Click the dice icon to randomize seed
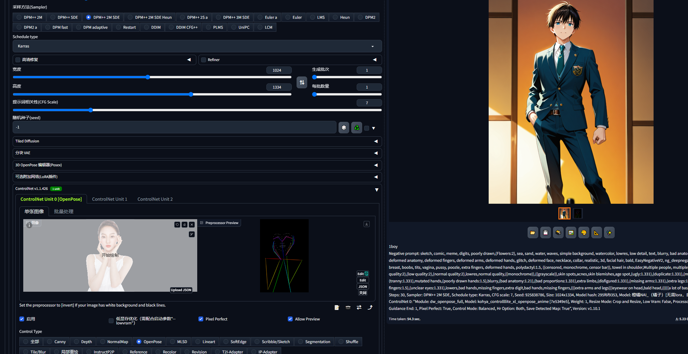 344,128
